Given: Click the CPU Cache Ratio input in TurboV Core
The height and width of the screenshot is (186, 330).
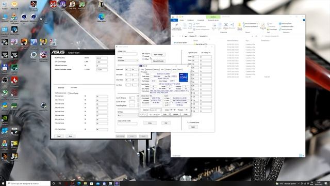Looking at the screenshot, I should tap(102, 130).
